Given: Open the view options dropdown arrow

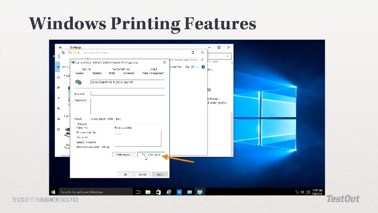Looking at the screenshot, I should tap(197, 67).
